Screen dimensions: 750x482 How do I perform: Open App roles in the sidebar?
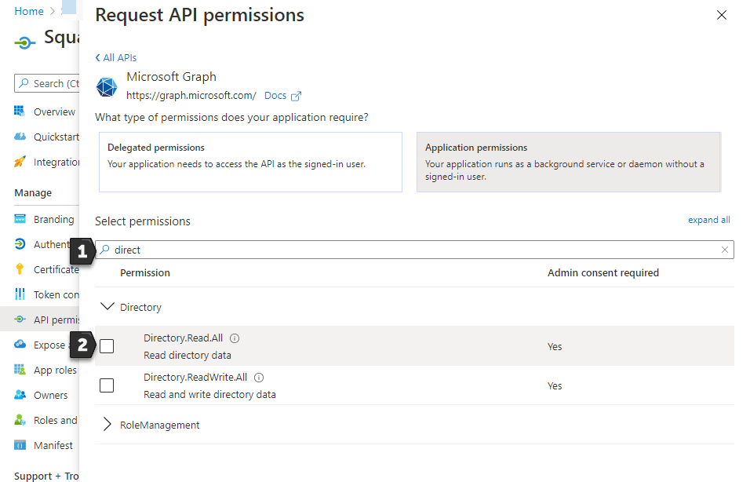55,370
